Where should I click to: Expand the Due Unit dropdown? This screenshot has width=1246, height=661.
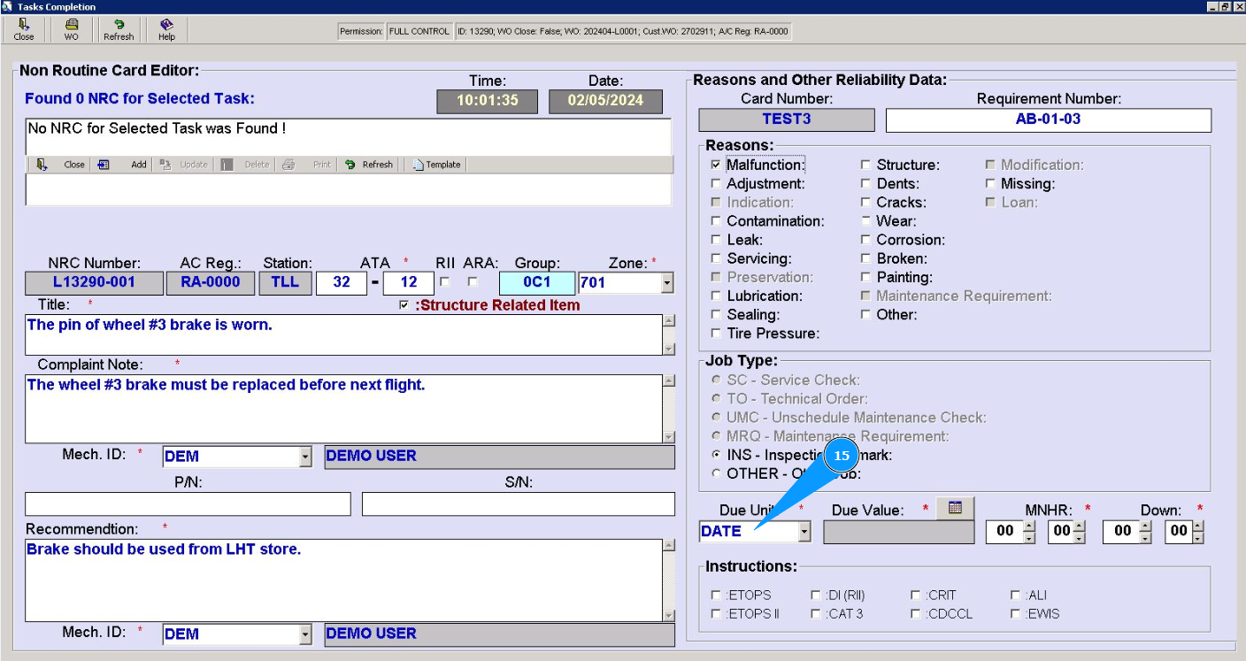(x=804, y=532)
